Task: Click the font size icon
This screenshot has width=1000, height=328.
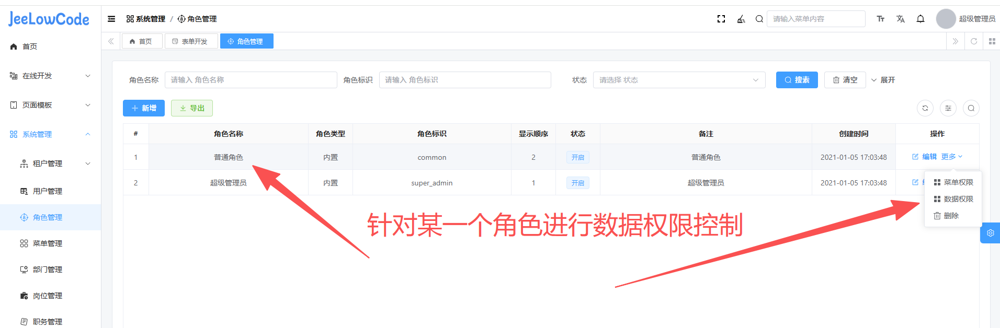Action: point(881,19)
